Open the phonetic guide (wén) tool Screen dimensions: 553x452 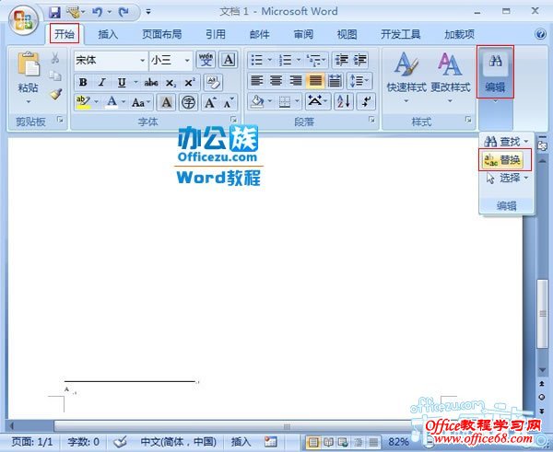click(x=206, y=60)
